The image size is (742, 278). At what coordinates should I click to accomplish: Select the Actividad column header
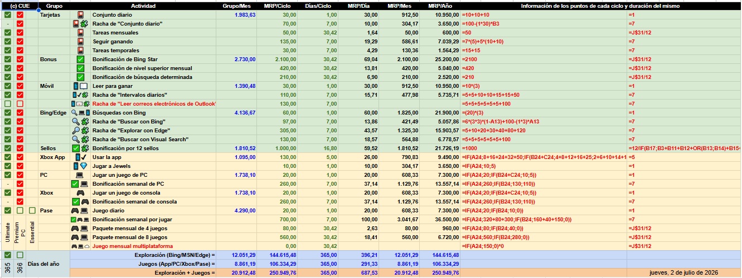point(143,6)
